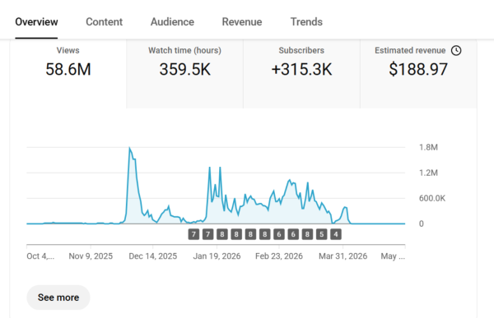Open the leftmost video marker labeled 7

193,234
